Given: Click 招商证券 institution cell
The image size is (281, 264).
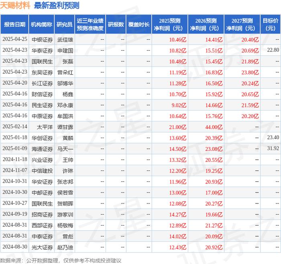Looking at the screenshot, I should click(x=42, y=214).
